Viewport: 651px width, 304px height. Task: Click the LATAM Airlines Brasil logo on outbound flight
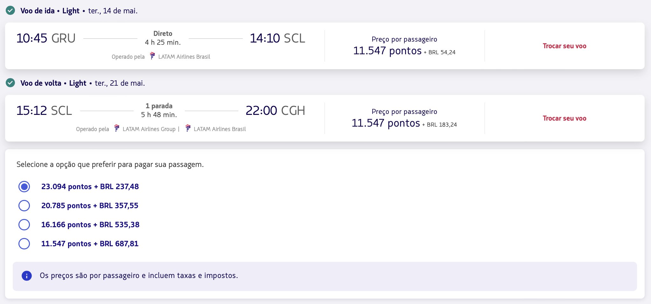(x=152, y=56)
